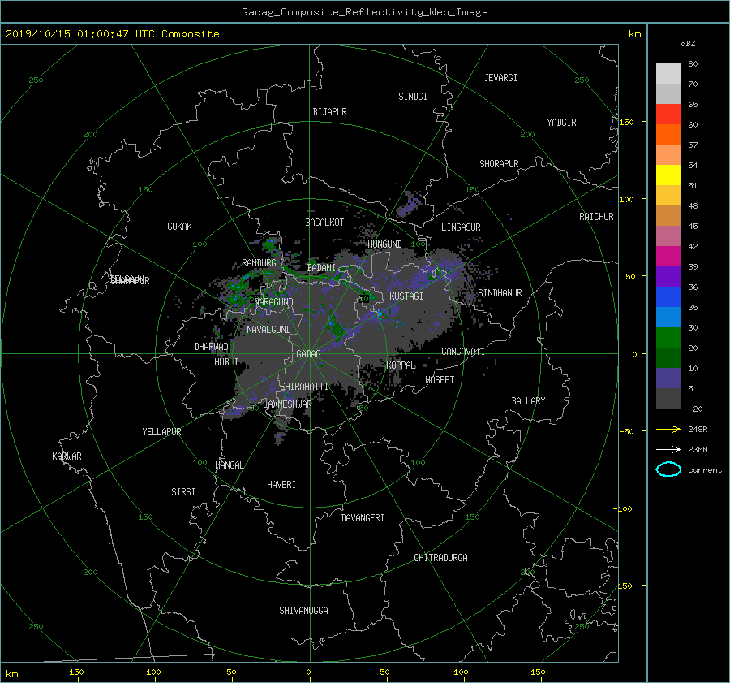Click the YADGIR city label
This screenshot has width=730, height=683.
point(561,123)
